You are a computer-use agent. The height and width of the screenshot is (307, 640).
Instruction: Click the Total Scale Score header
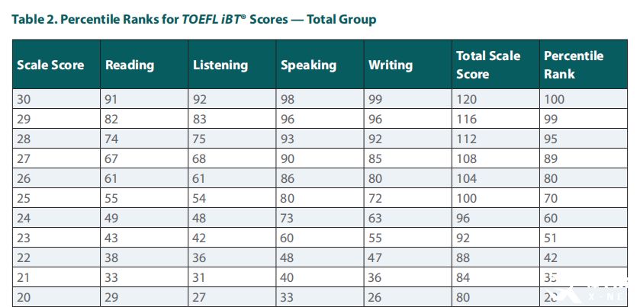coord(496,65)
